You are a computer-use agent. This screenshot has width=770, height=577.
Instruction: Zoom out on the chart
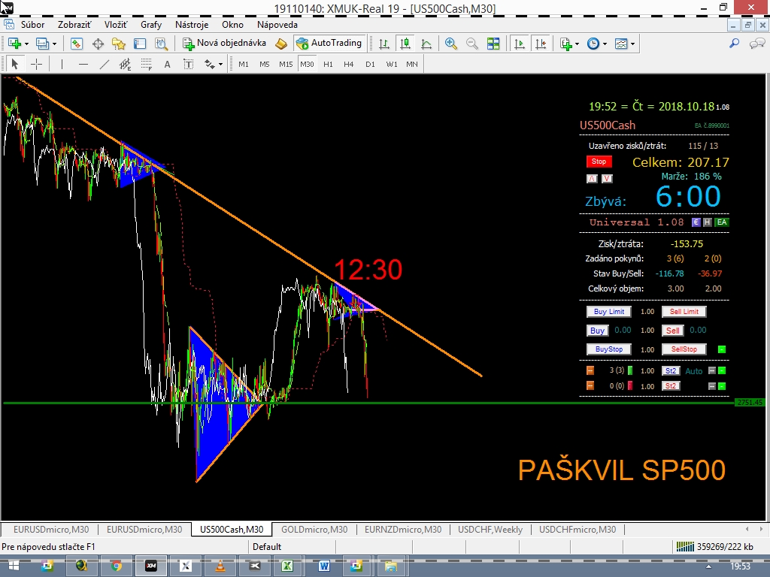tap(471, 44)
